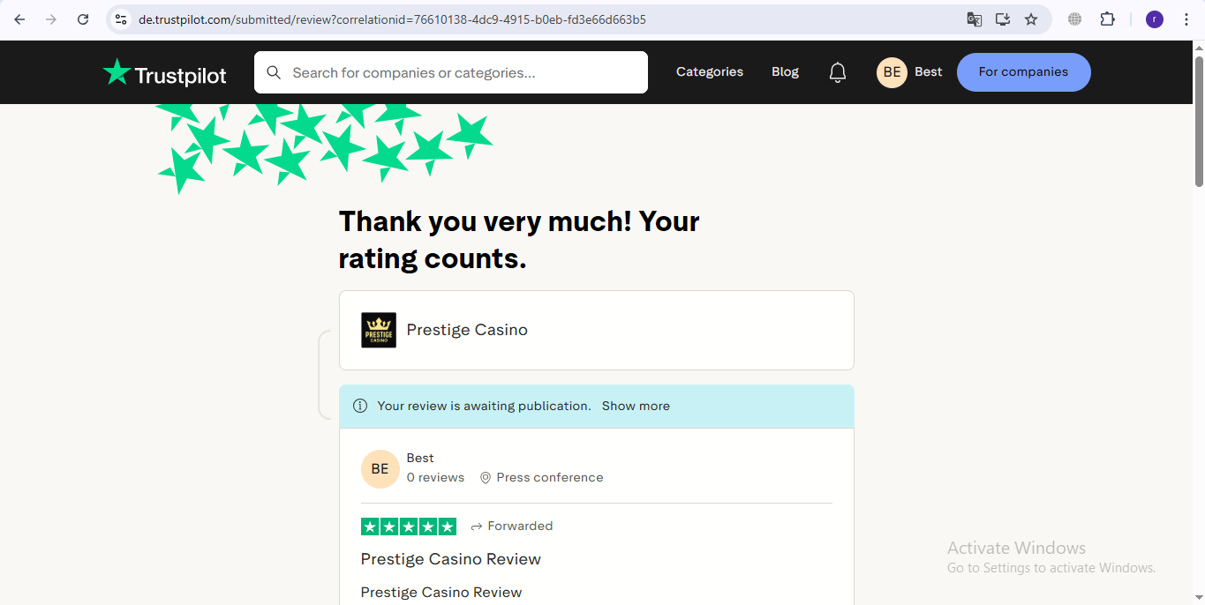The image size is (1205, 605).
Task: Click 'Your review is awaiting publication.' text
Action: [484, 407]
